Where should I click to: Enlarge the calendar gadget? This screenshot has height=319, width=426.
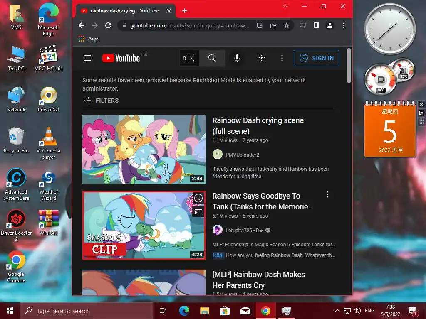pyautogui.click(x=421, y=113)
